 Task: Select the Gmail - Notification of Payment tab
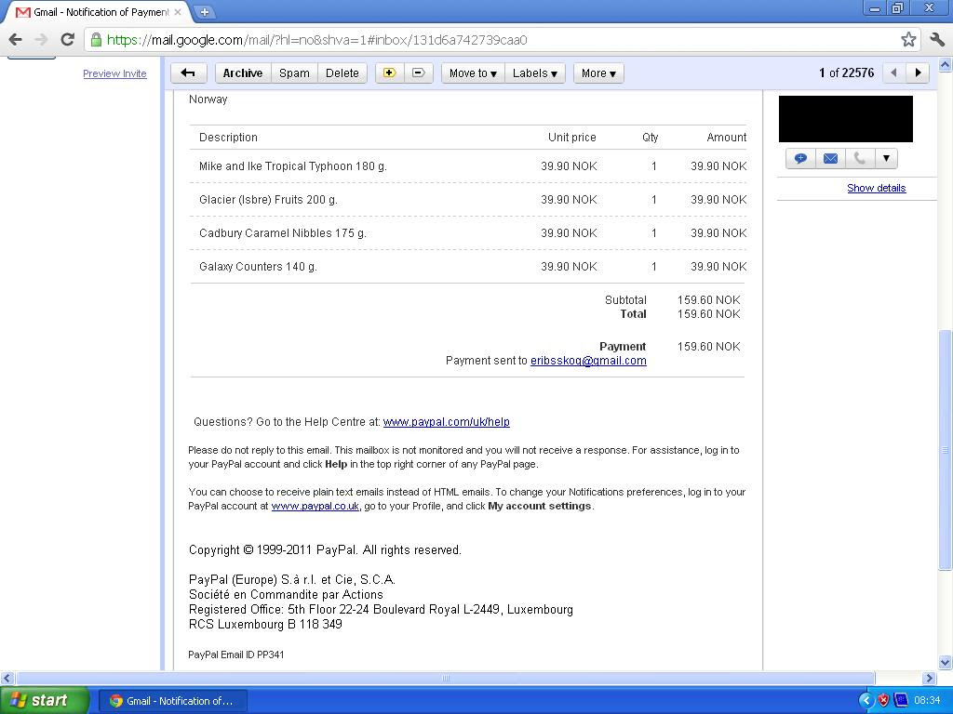(97, 11)
